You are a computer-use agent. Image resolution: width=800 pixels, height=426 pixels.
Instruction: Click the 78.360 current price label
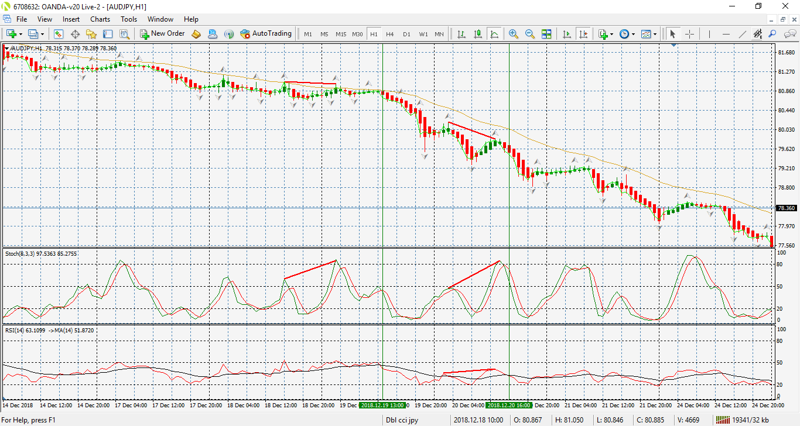[786, 208]
